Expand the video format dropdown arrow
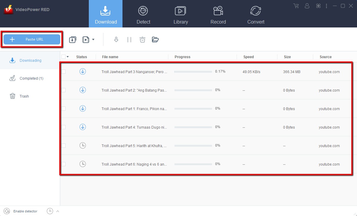This screenshot has width=357, height=216. point(93,39)
